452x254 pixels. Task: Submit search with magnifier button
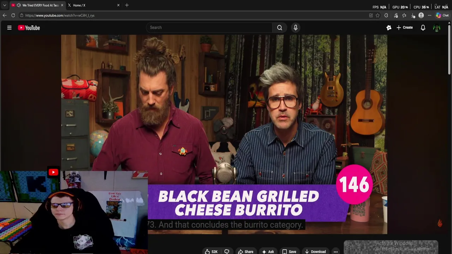(x=280, y=28)
